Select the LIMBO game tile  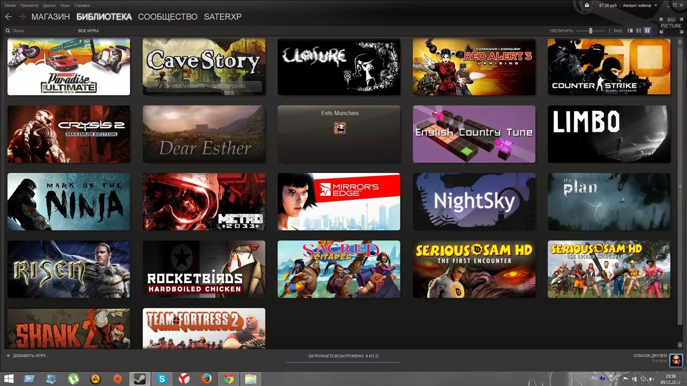(x=609, y=134)
